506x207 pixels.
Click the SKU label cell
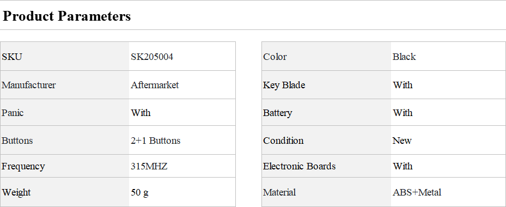coord(64,56)
